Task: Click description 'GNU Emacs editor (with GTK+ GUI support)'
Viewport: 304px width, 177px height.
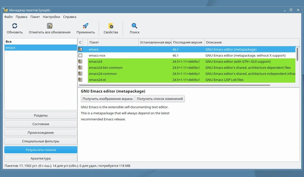Action: (238, 61)
